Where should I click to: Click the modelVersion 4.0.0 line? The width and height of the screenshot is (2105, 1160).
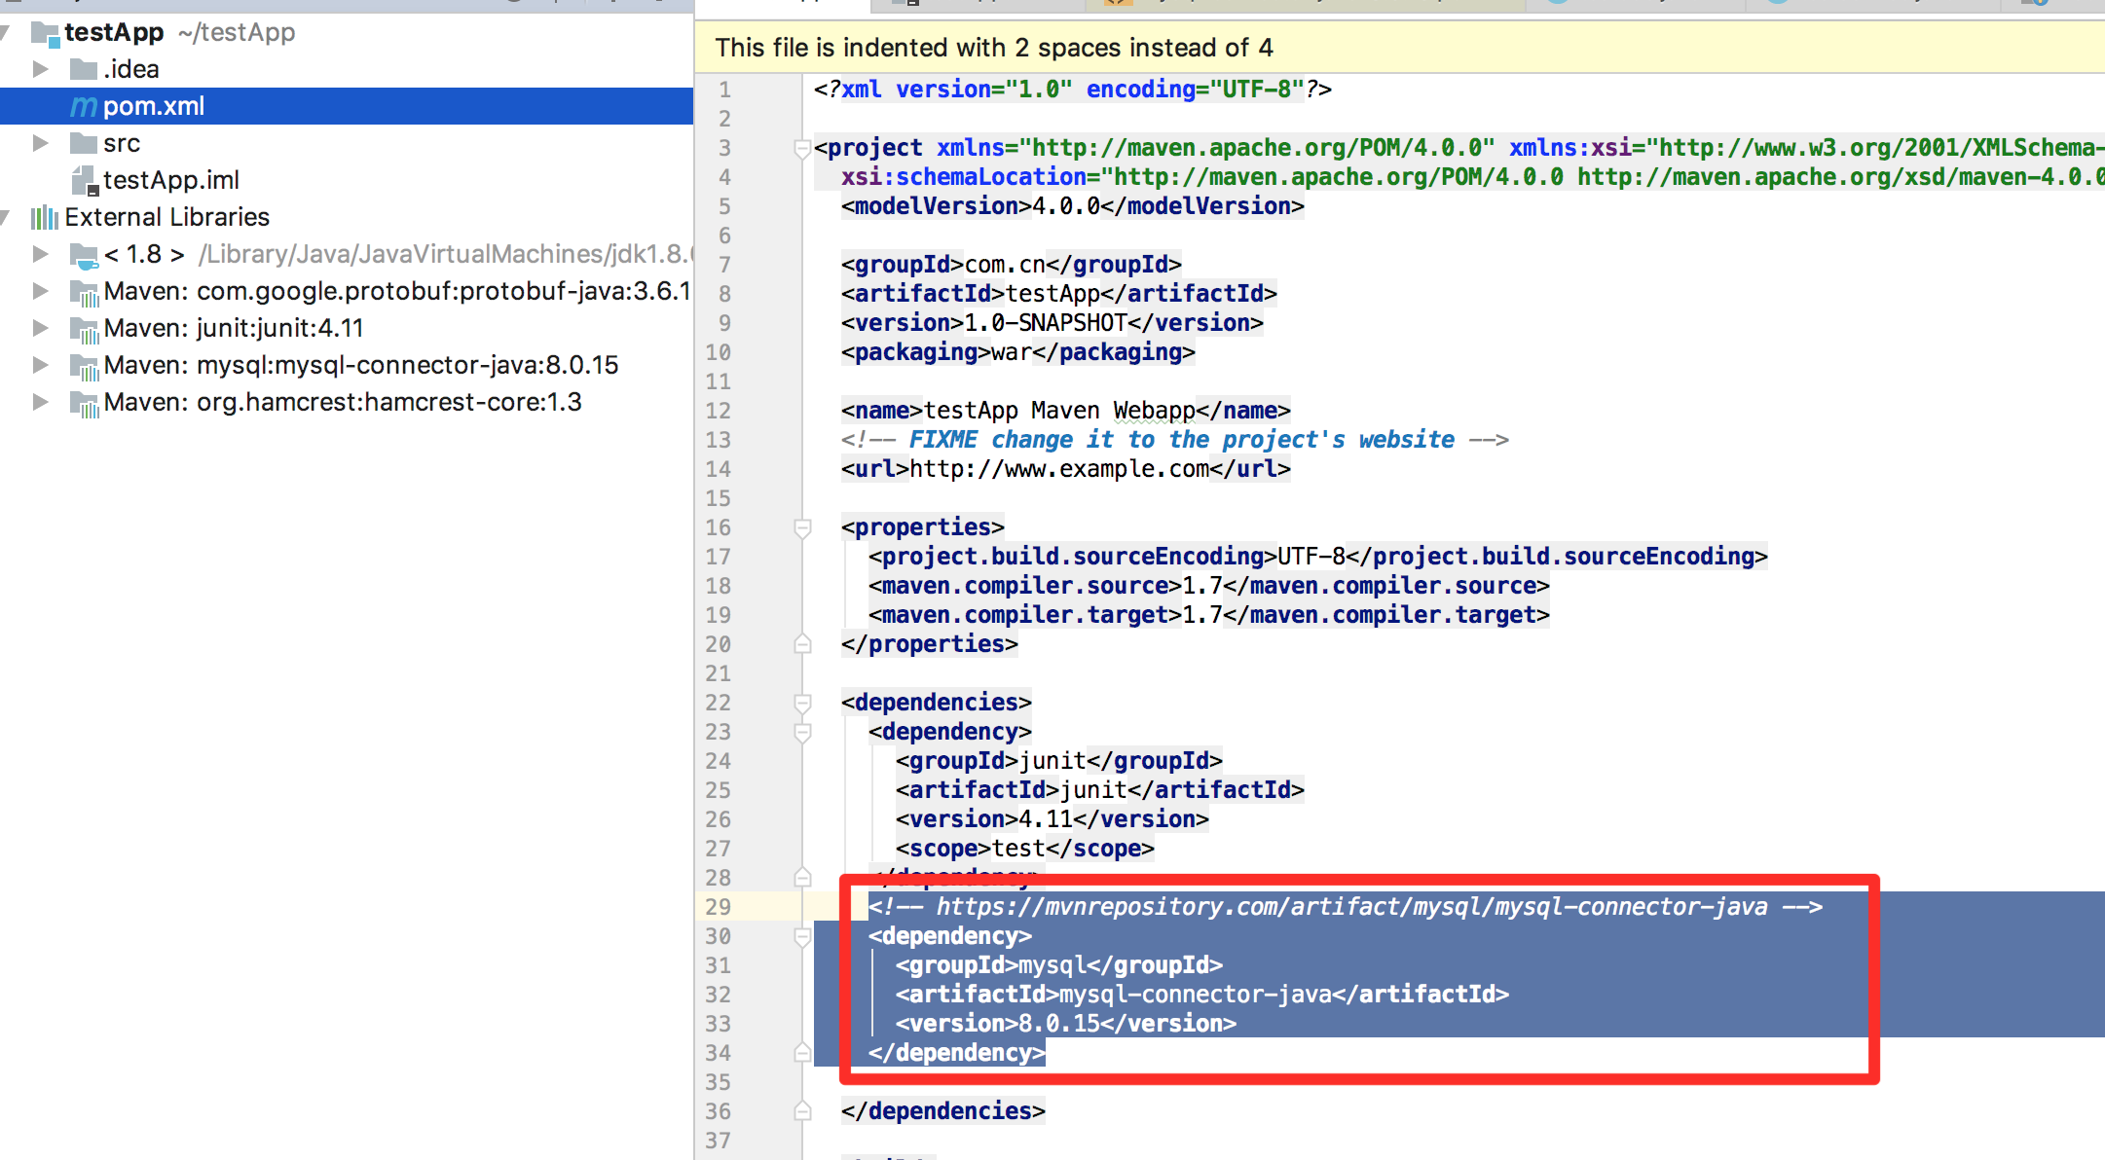click(x=1073, y=206)
